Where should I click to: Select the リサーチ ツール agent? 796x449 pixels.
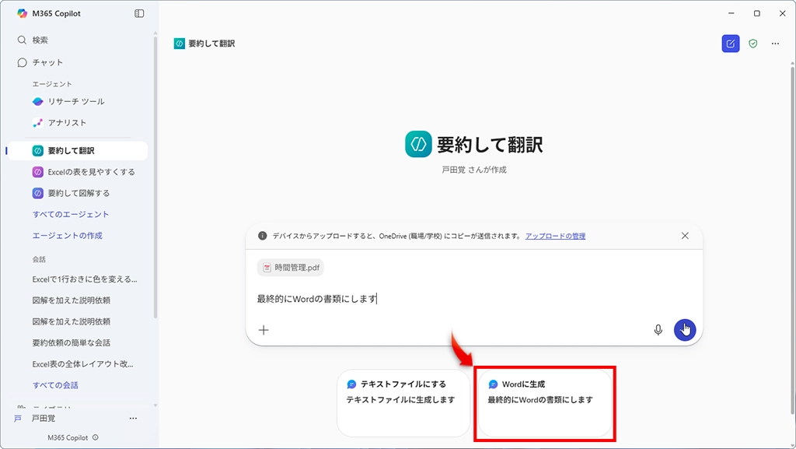click(x=75, y=101)
